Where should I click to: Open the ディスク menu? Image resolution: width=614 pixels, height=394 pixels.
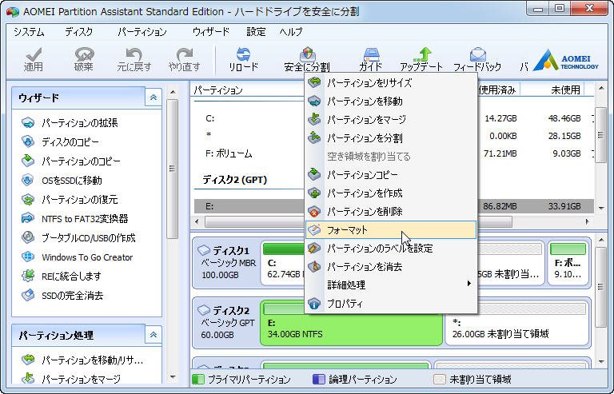78,32
